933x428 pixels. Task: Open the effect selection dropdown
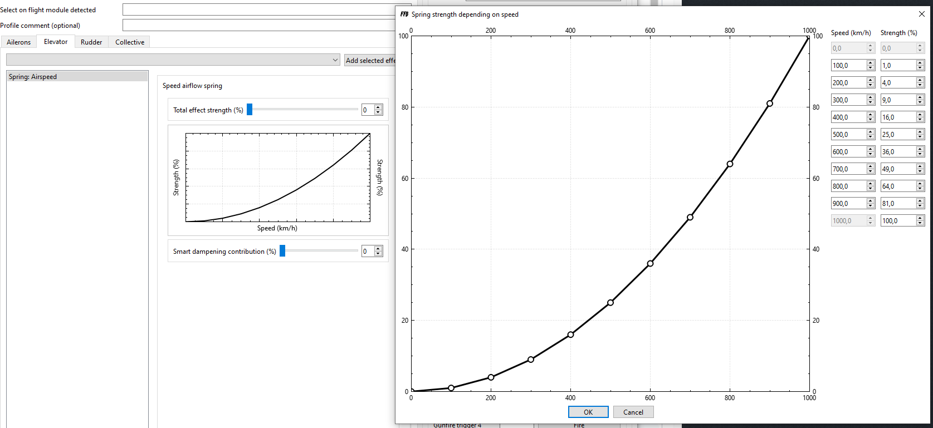[173, 60]
